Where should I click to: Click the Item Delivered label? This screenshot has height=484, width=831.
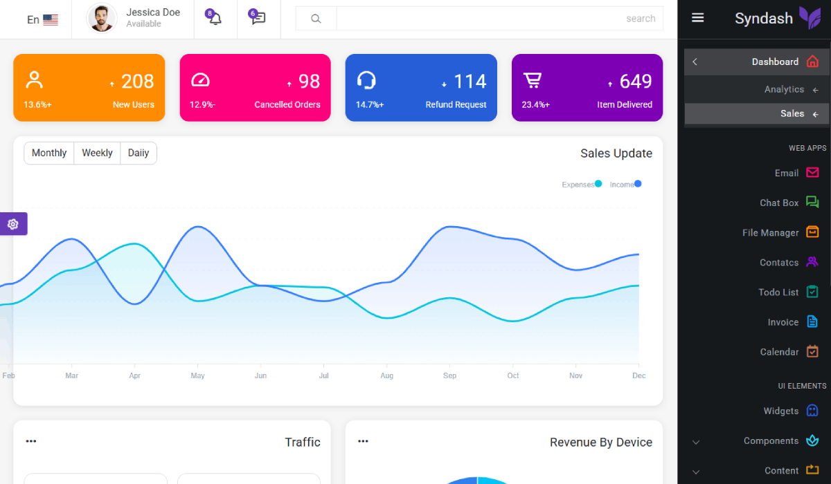click(x=625, y=105)
